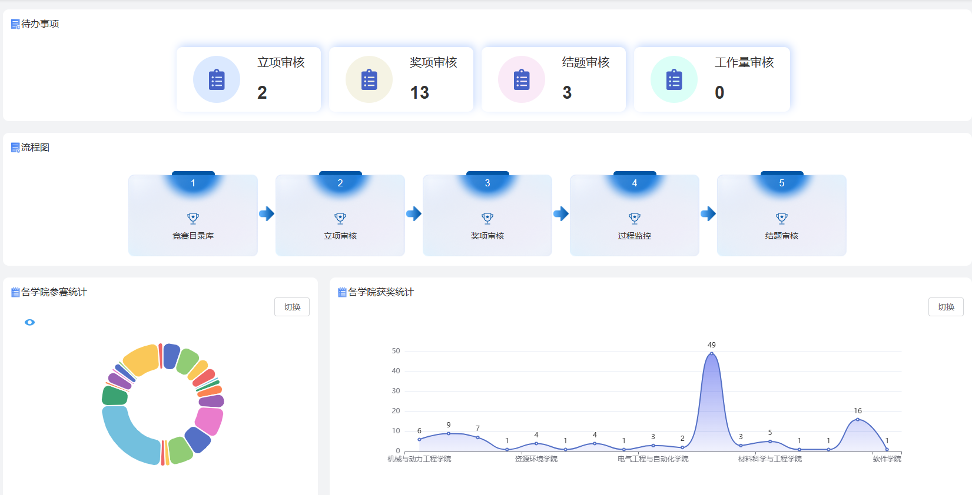Click the 流程图 section header icon
Screen dimensions: 972x495
click(15, 148)
